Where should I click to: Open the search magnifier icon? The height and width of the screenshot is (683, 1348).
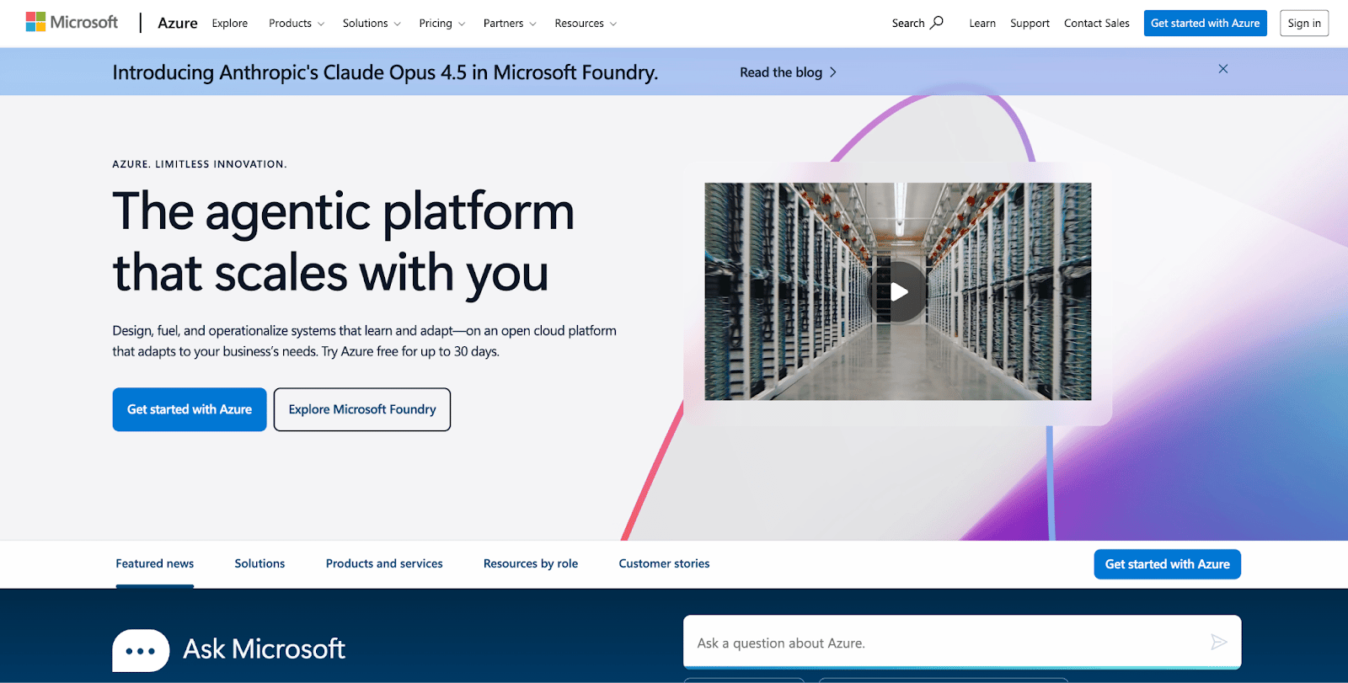click(937, 22)
